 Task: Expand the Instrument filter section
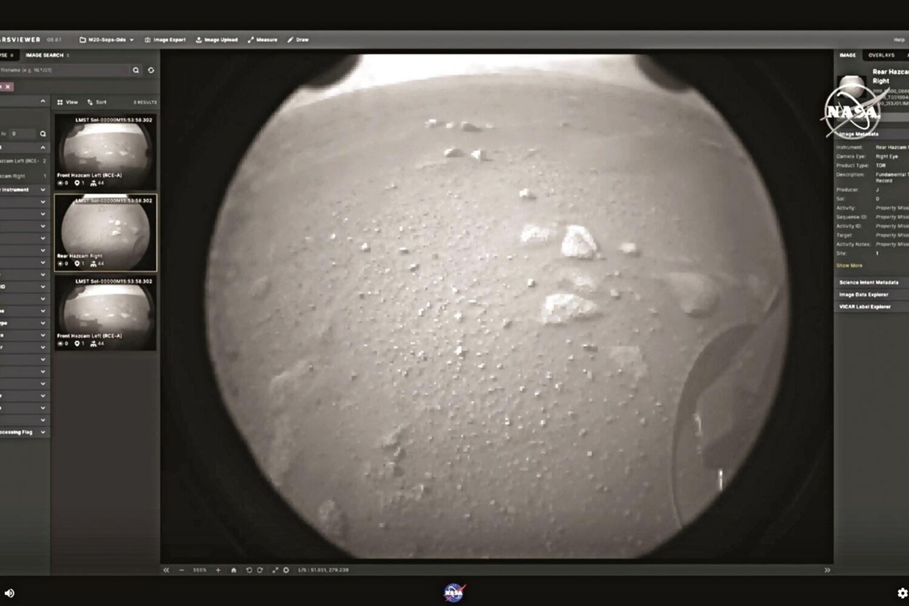point(42,190)
